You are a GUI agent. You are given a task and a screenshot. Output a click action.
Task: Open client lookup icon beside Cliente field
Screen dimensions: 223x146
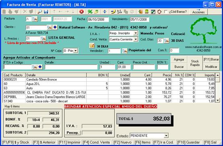[x=50, y=27]
